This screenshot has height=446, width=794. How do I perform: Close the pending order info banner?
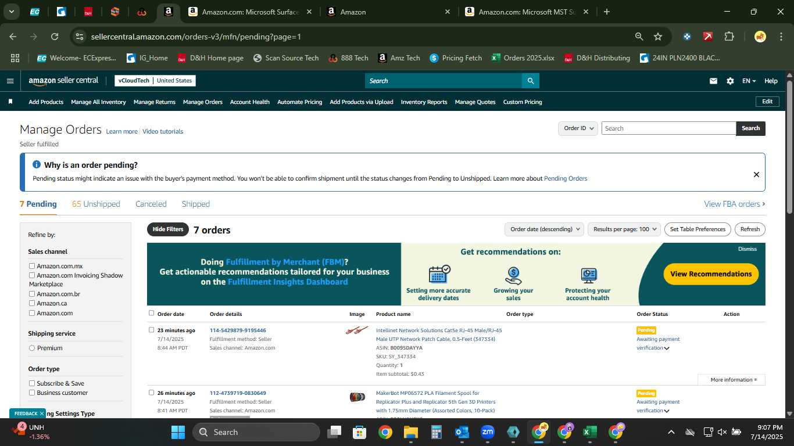[756, 174]
